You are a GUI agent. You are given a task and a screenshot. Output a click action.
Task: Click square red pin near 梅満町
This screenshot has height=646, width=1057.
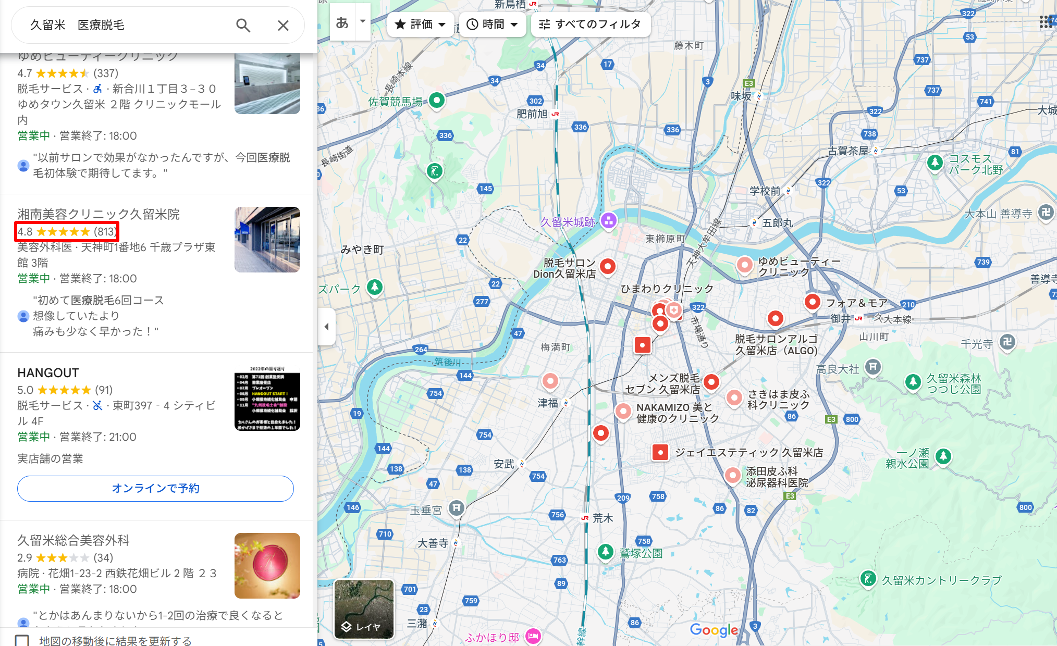643,345
